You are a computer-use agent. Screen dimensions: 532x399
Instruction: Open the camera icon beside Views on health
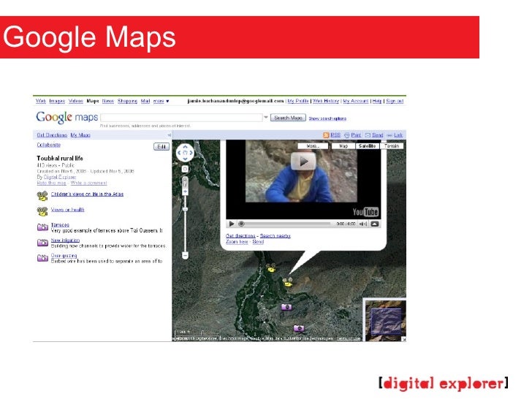click(x=42, y=211)
